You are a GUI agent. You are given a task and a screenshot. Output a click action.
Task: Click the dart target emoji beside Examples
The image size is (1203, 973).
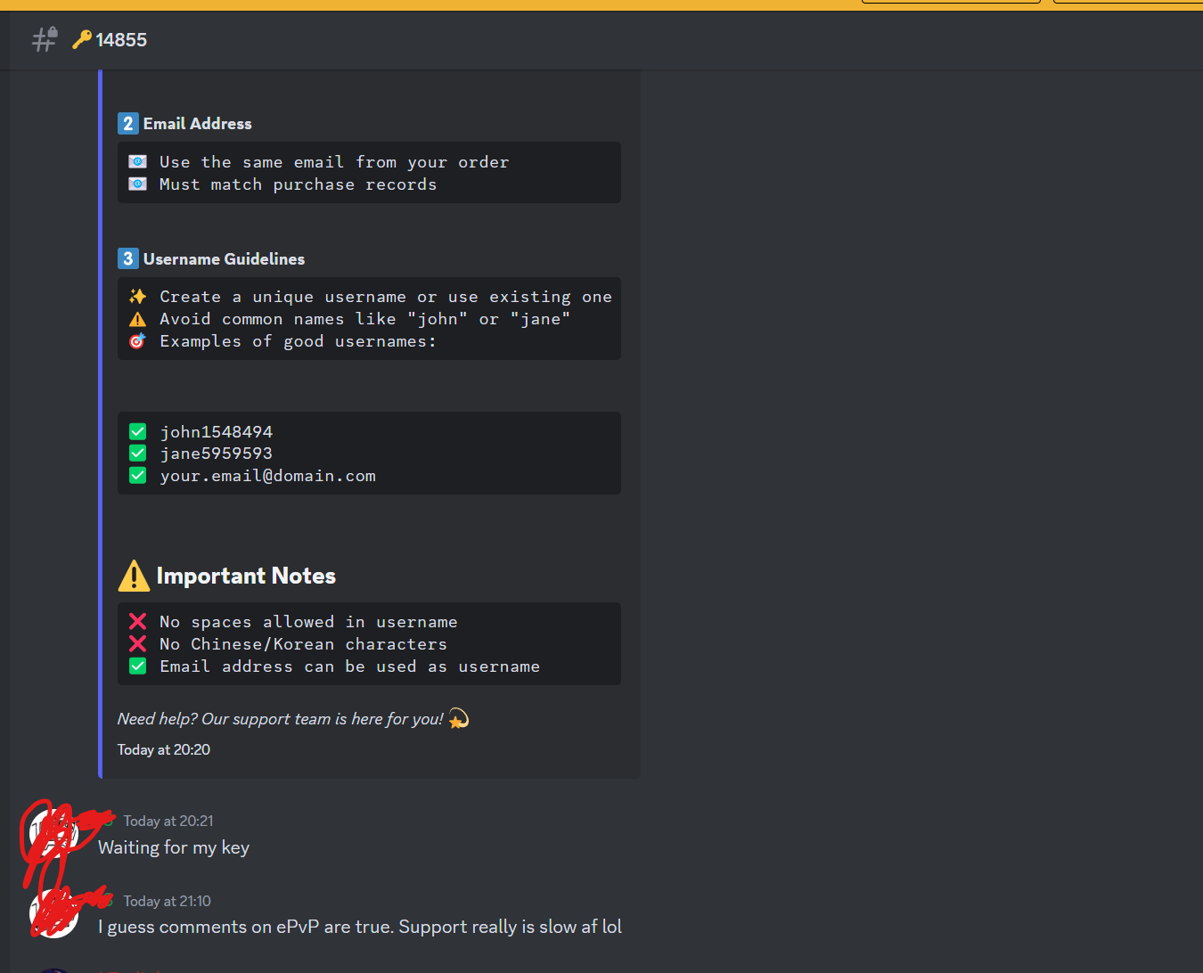137,341
